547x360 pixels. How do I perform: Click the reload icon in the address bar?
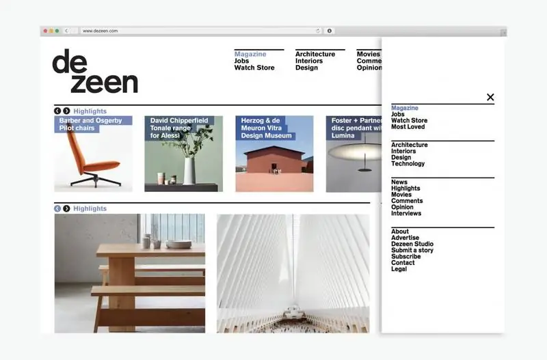(318, 31)
